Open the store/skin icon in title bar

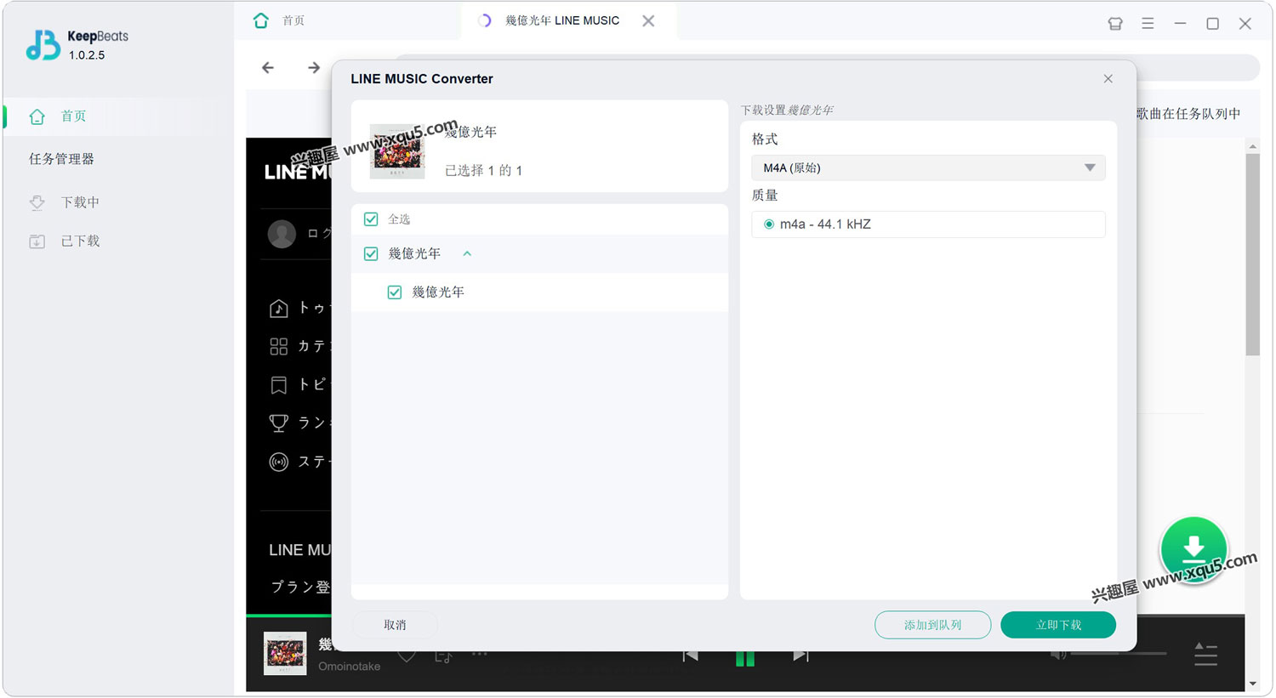1115,24
